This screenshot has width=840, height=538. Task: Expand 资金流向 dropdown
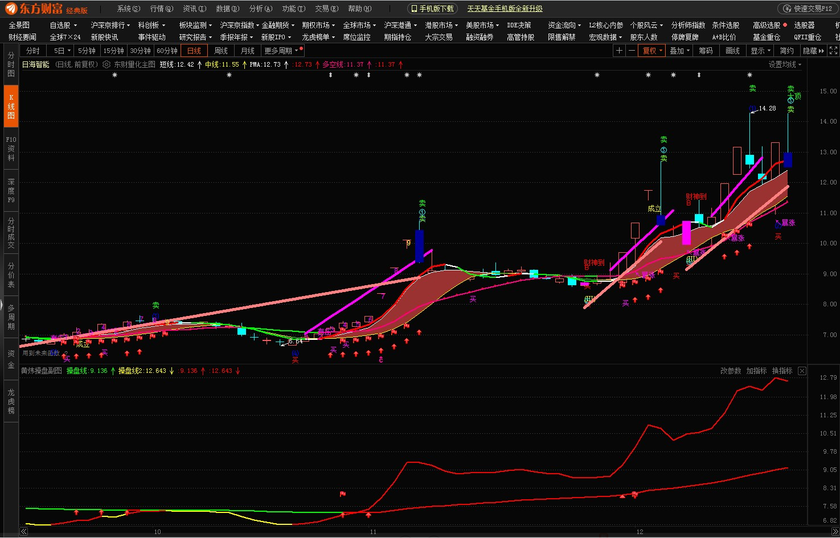click(564, 25)
